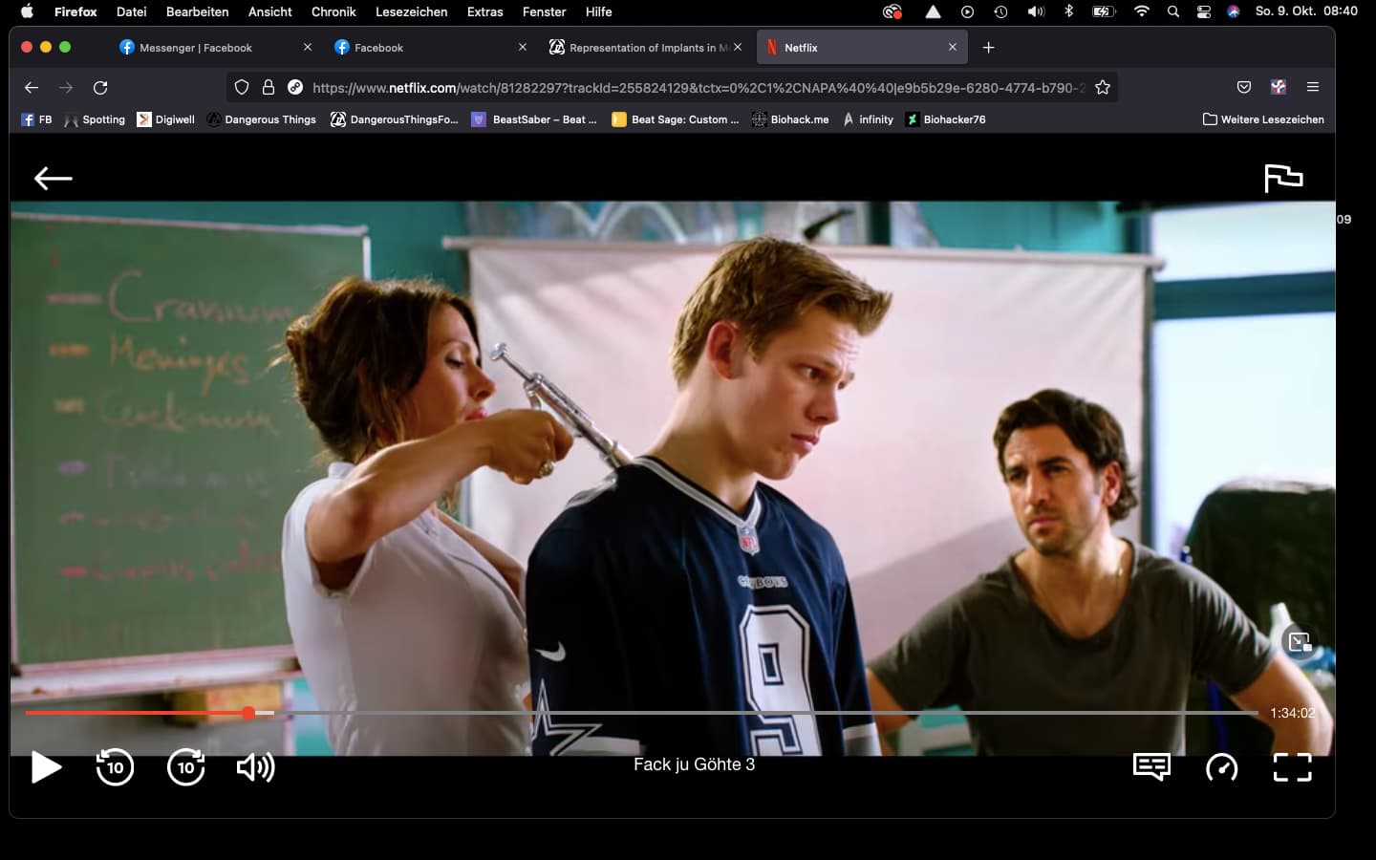Click the picture-in-picture overlay icon on the video
1376x860 pixels.
[1300, 642]
